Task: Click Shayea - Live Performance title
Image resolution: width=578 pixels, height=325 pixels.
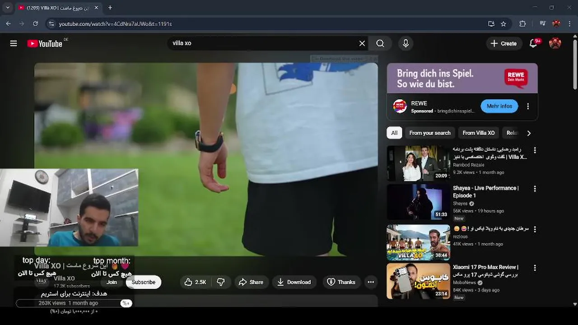Action: (x=485, y=191)
